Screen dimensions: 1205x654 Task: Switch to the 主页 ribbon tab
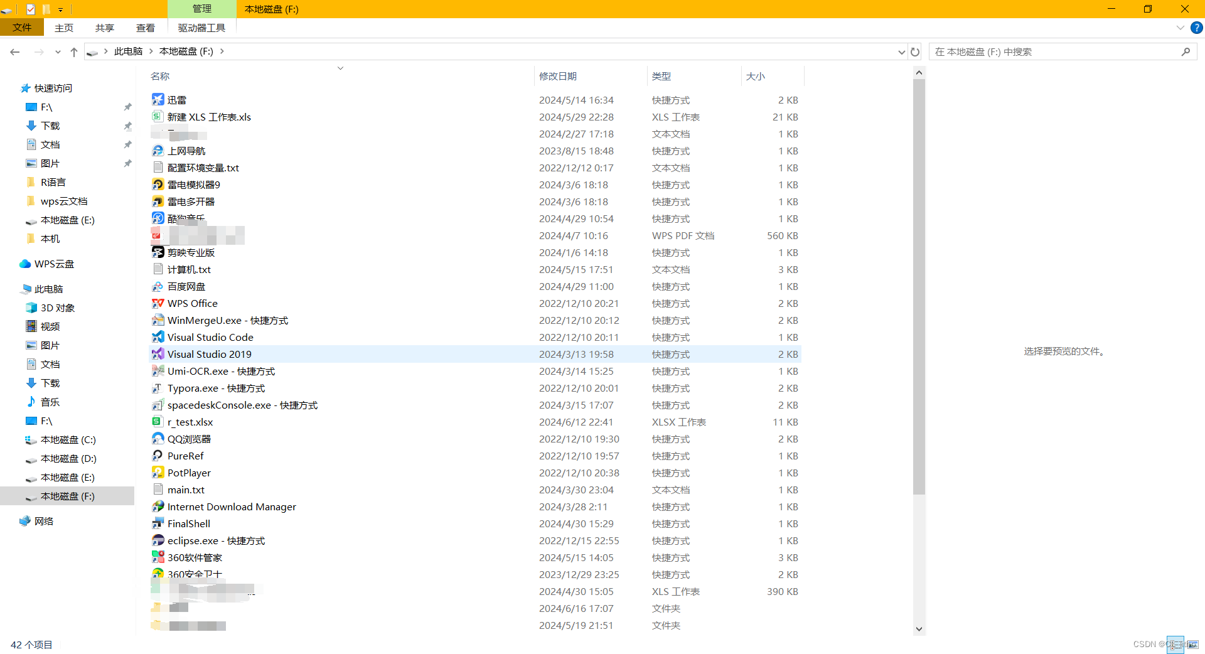(64, 28)
